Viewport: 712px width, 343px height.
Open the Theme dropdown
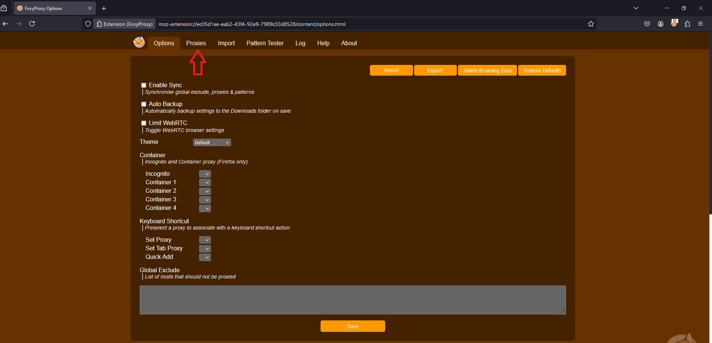[212, 142]
